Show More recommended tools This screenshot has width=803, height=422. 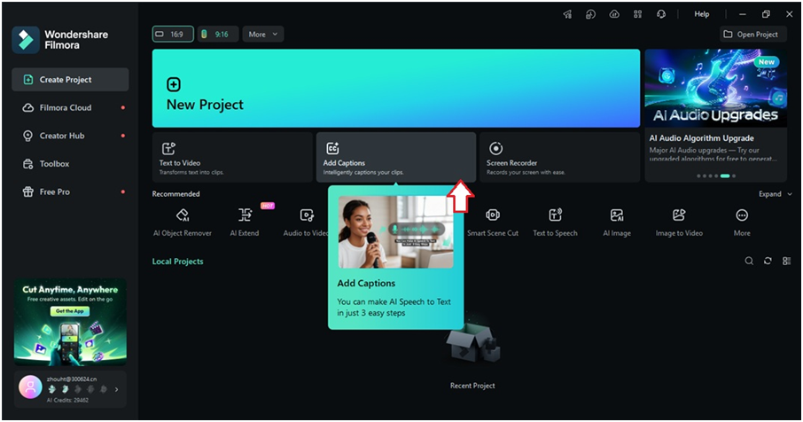(x=742, y=223)
